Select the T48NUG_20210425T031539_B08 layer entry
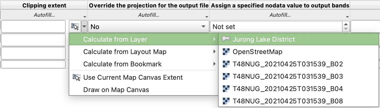Screen dimensions: 380x108 288,101
